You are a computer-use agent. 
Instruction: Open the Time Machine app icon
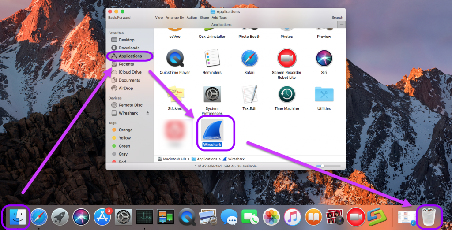(286, 94)
